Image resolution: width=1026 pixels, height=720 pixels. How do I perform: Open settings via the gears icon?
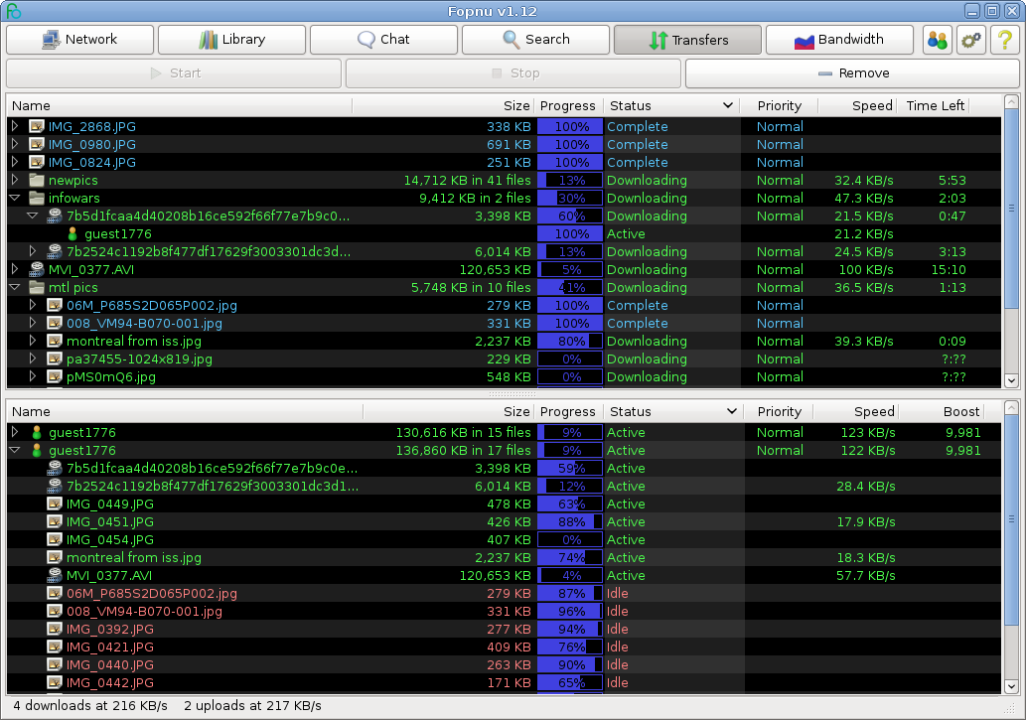[970, 40]
